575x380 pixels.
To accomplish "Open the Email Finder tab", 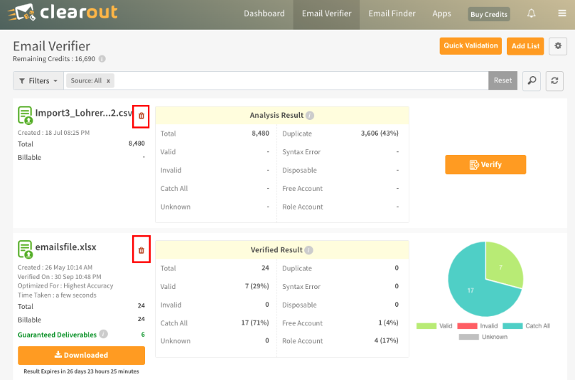I will click(x=392, y=13).
